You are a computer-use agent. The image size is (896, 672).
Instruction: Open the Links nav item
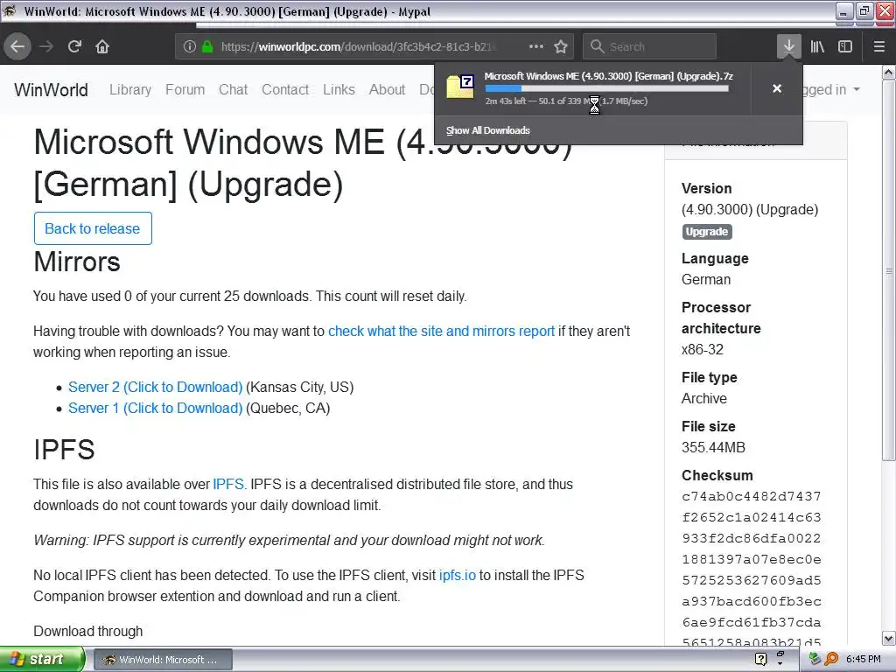(x=339, y=90)
